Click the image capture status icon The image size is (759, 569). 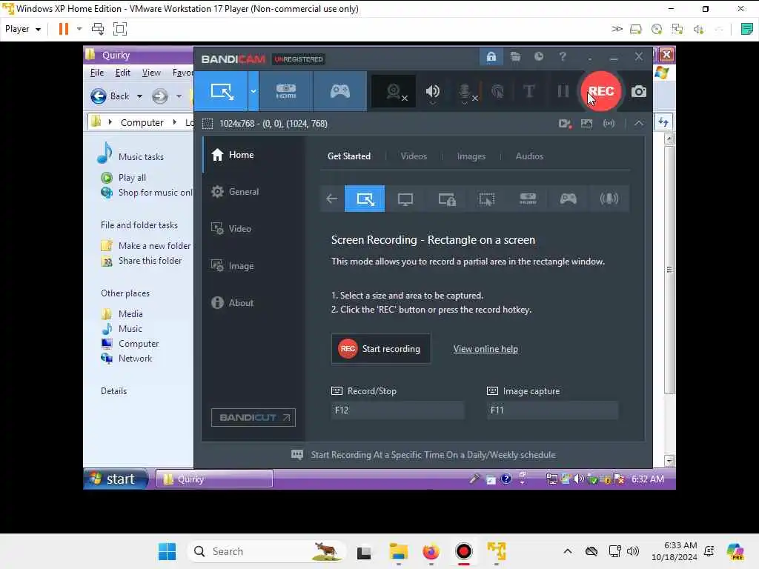point(587,124)
